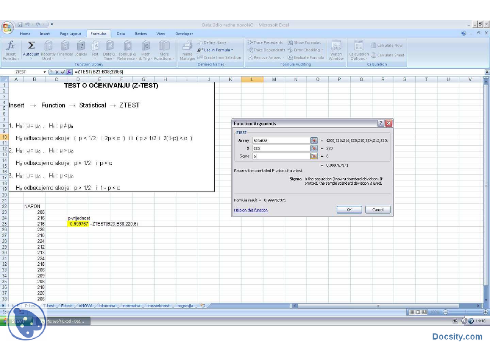This screenshot has height=346, width=490.
Task: Click OK in the Function Arguments dialog
Action: coord(349,210)
